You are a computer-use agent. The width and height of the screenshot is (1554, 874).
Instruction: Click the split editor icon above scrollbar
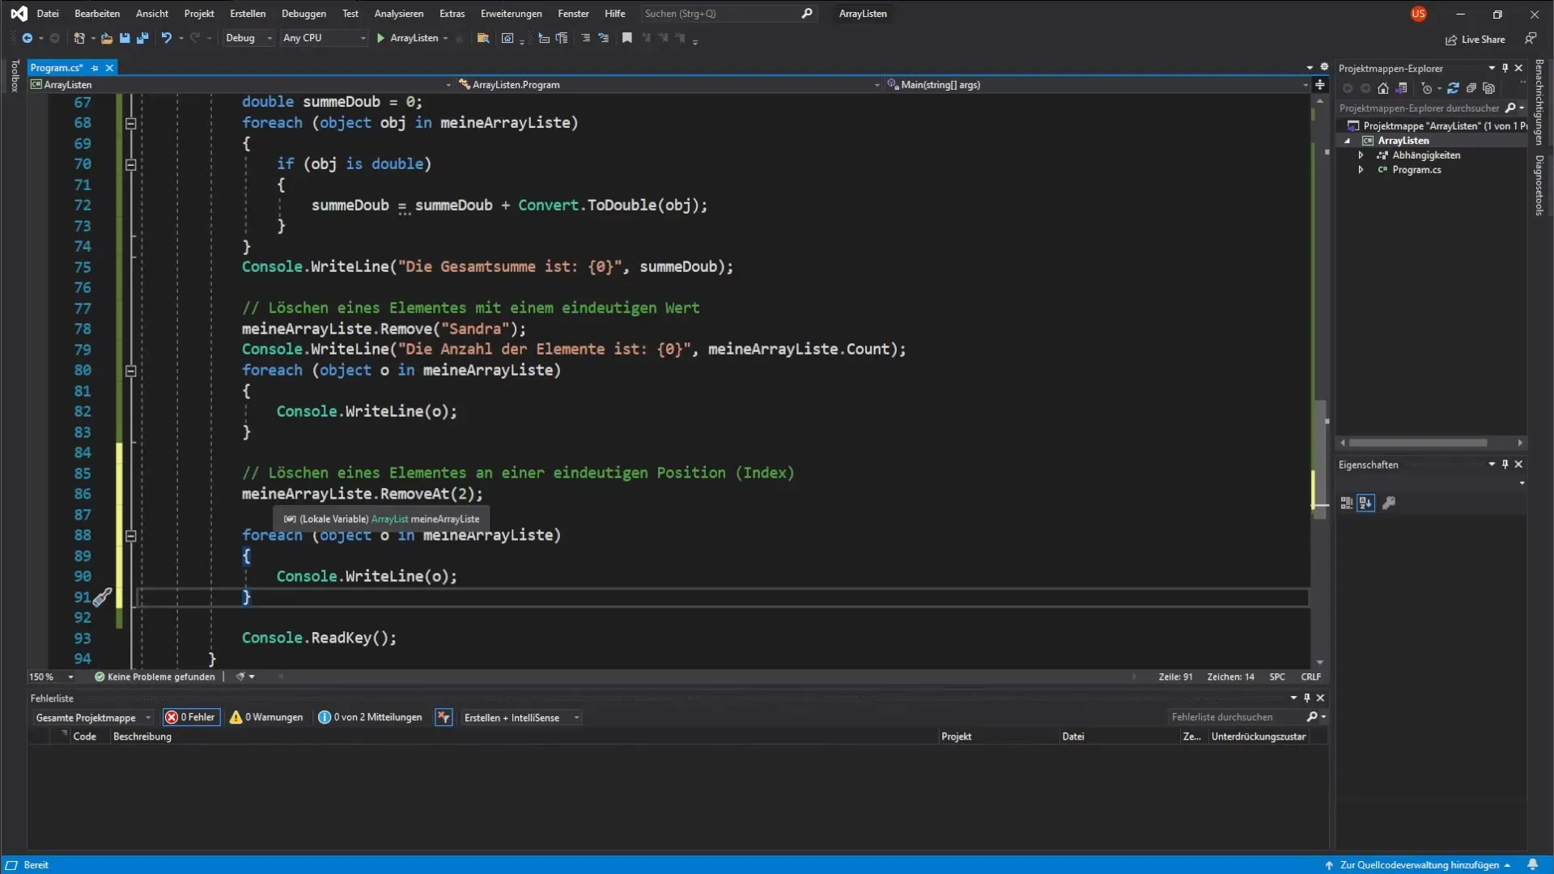[x=1320, y=84]
